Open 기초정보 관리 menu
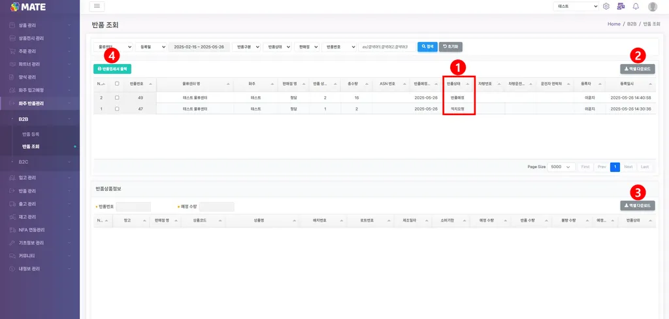669x319 pixels. pyautogui.click(x=40, y=243)
